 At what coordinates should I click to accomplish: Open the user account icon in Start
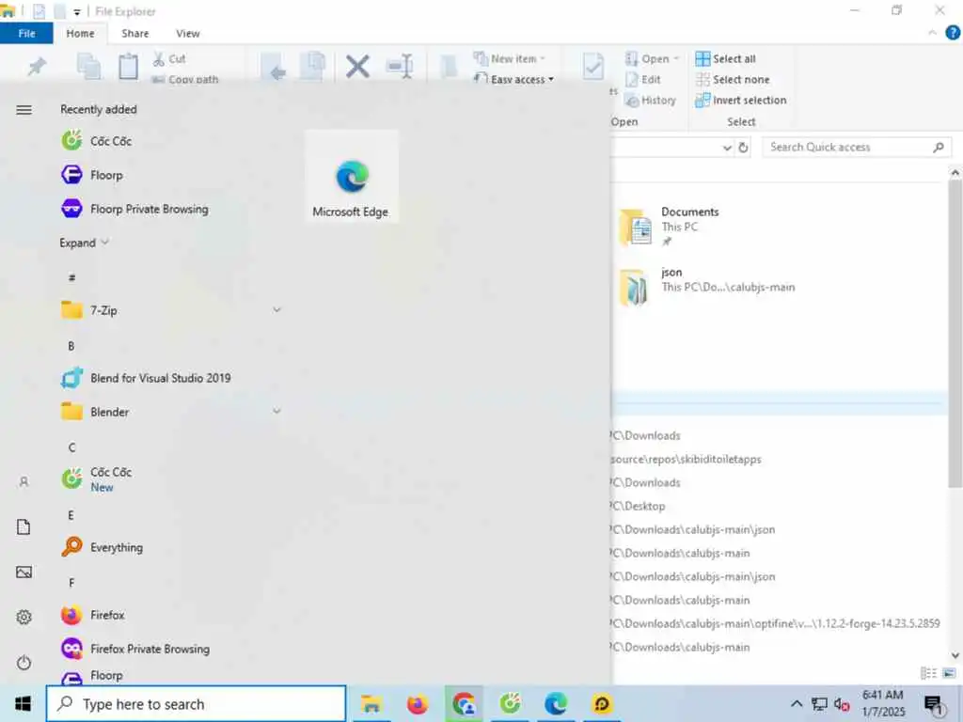point(24,482)
